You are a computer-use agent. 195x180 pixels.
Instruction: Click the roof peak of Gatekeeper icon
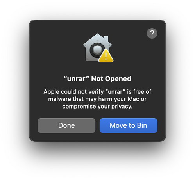[98, 35]
